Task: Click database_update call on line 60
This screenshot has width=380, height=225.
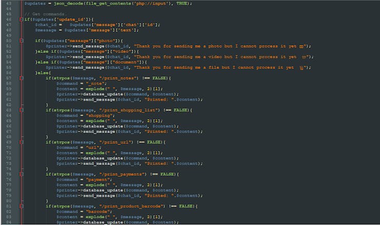Action: tap(118, 94)
